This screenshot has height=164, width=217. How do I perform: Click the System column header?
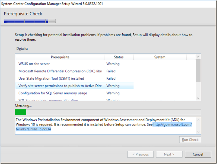pos(160,57)
